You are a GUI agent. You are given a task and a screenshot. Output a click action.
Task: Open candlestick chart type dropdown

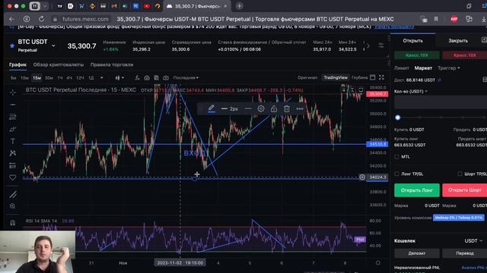point(119,77)
